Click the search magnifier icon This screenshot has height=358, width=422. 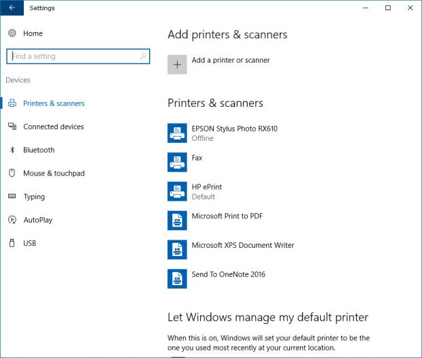pos(144,56)
